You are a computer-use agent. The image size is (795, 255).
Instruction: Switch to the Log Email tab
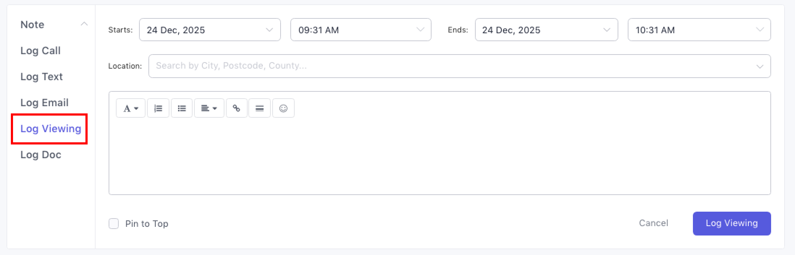(45, 103)
